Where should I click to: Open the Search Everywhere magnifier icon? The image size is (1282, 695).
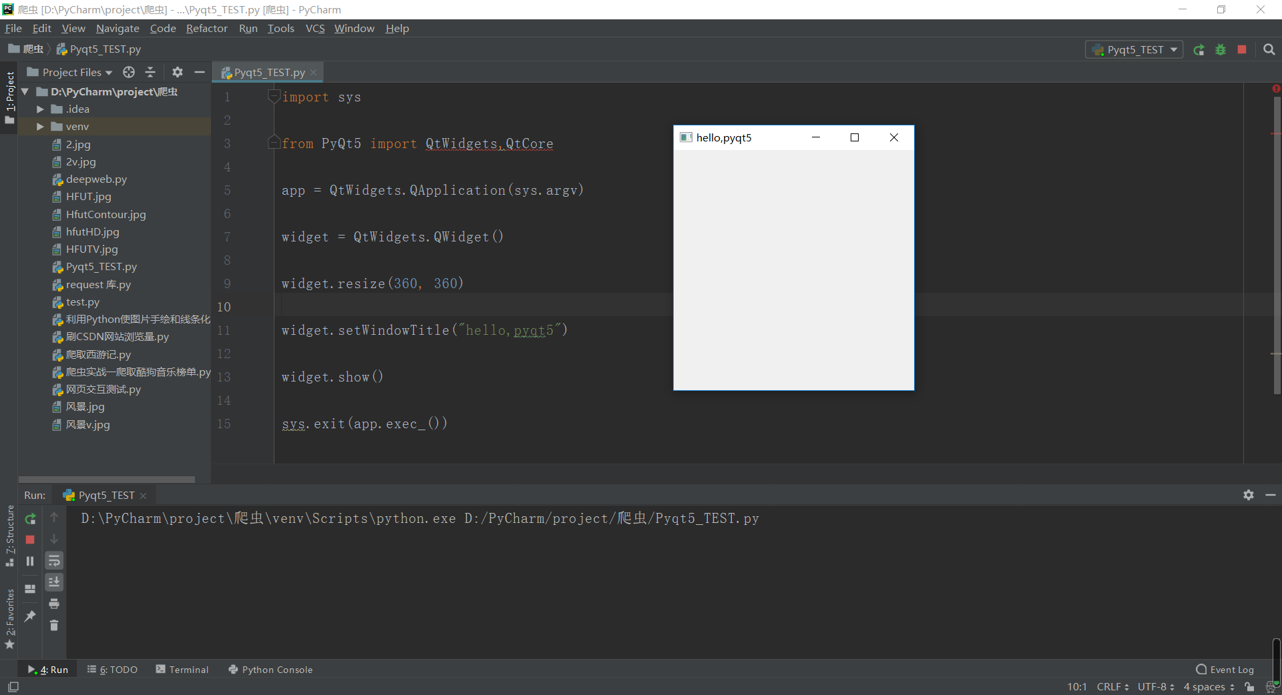(x=1269, y=49)
